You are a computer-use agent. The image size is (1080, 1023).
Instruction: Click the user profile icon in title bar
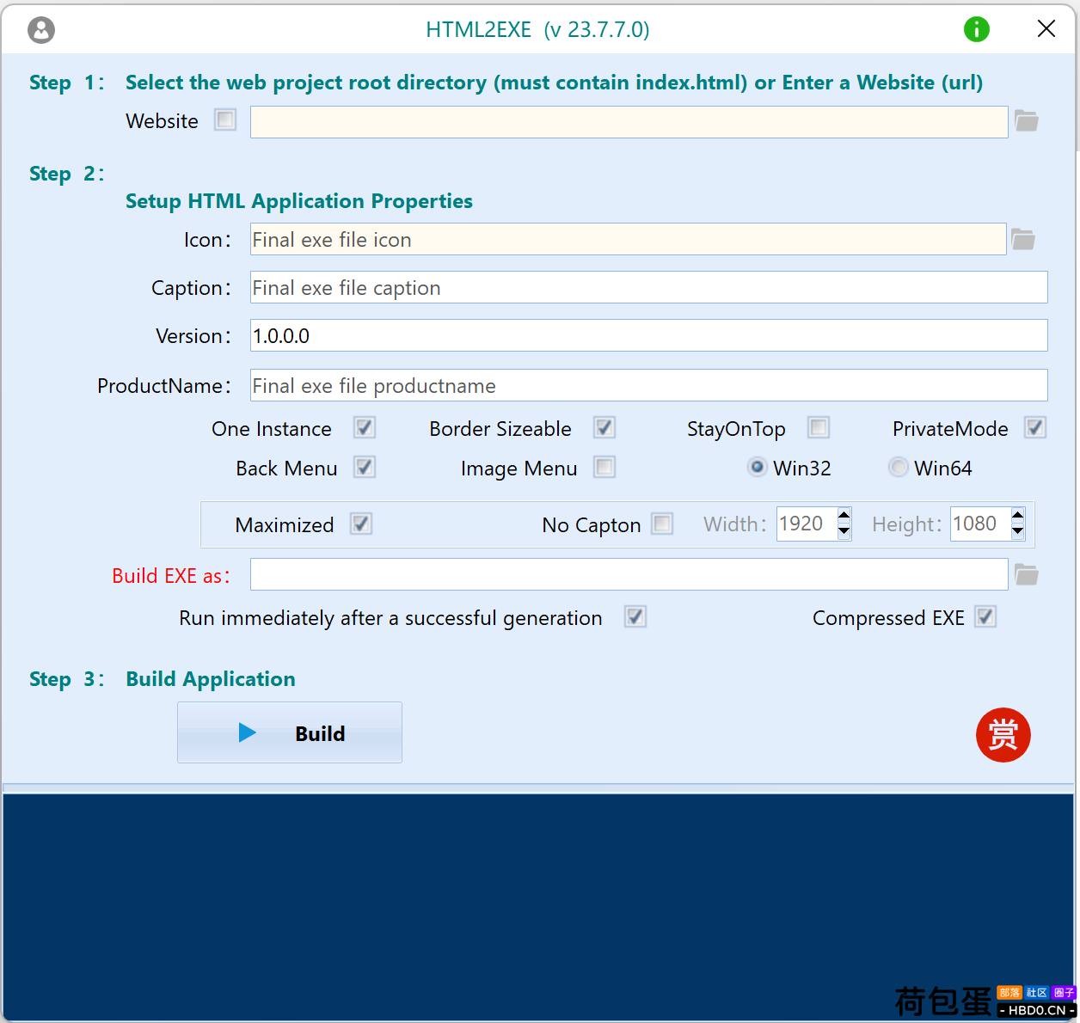[x=41, y=30]
